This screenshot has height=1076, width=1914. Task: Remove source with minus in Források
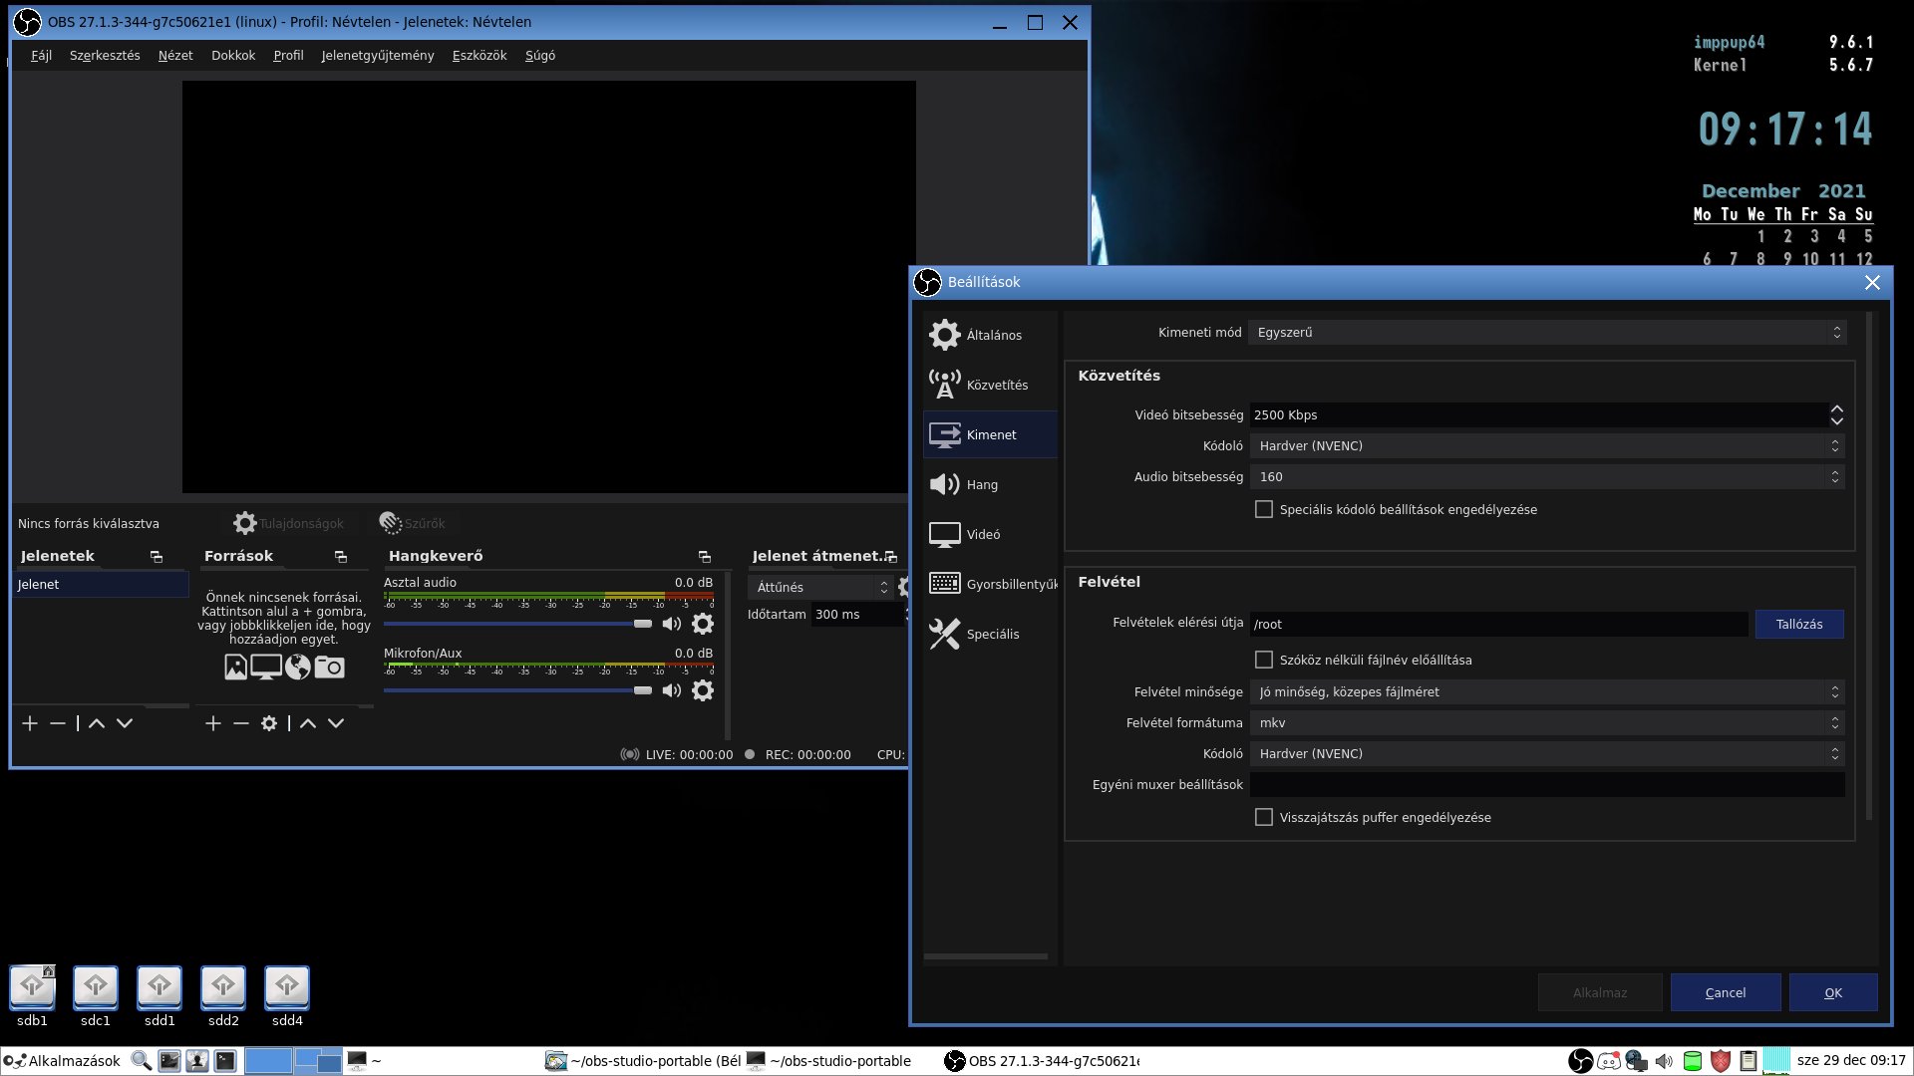(241, 723)
